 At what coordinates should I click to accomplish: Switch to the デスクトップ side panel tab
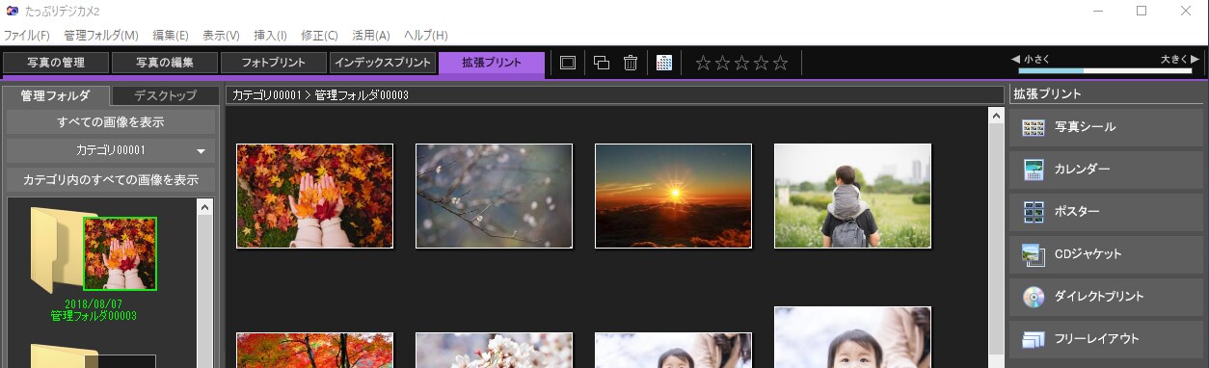point(166,95)
